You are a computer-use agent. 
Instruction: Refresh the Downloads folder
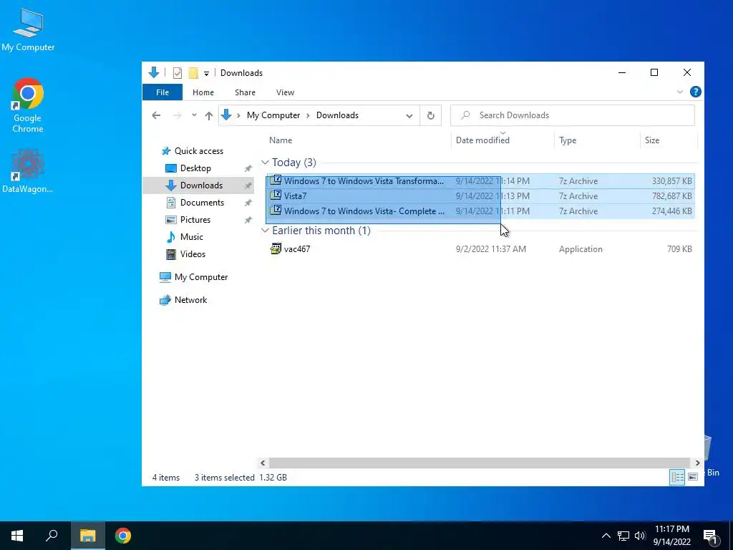coord(430,115)
